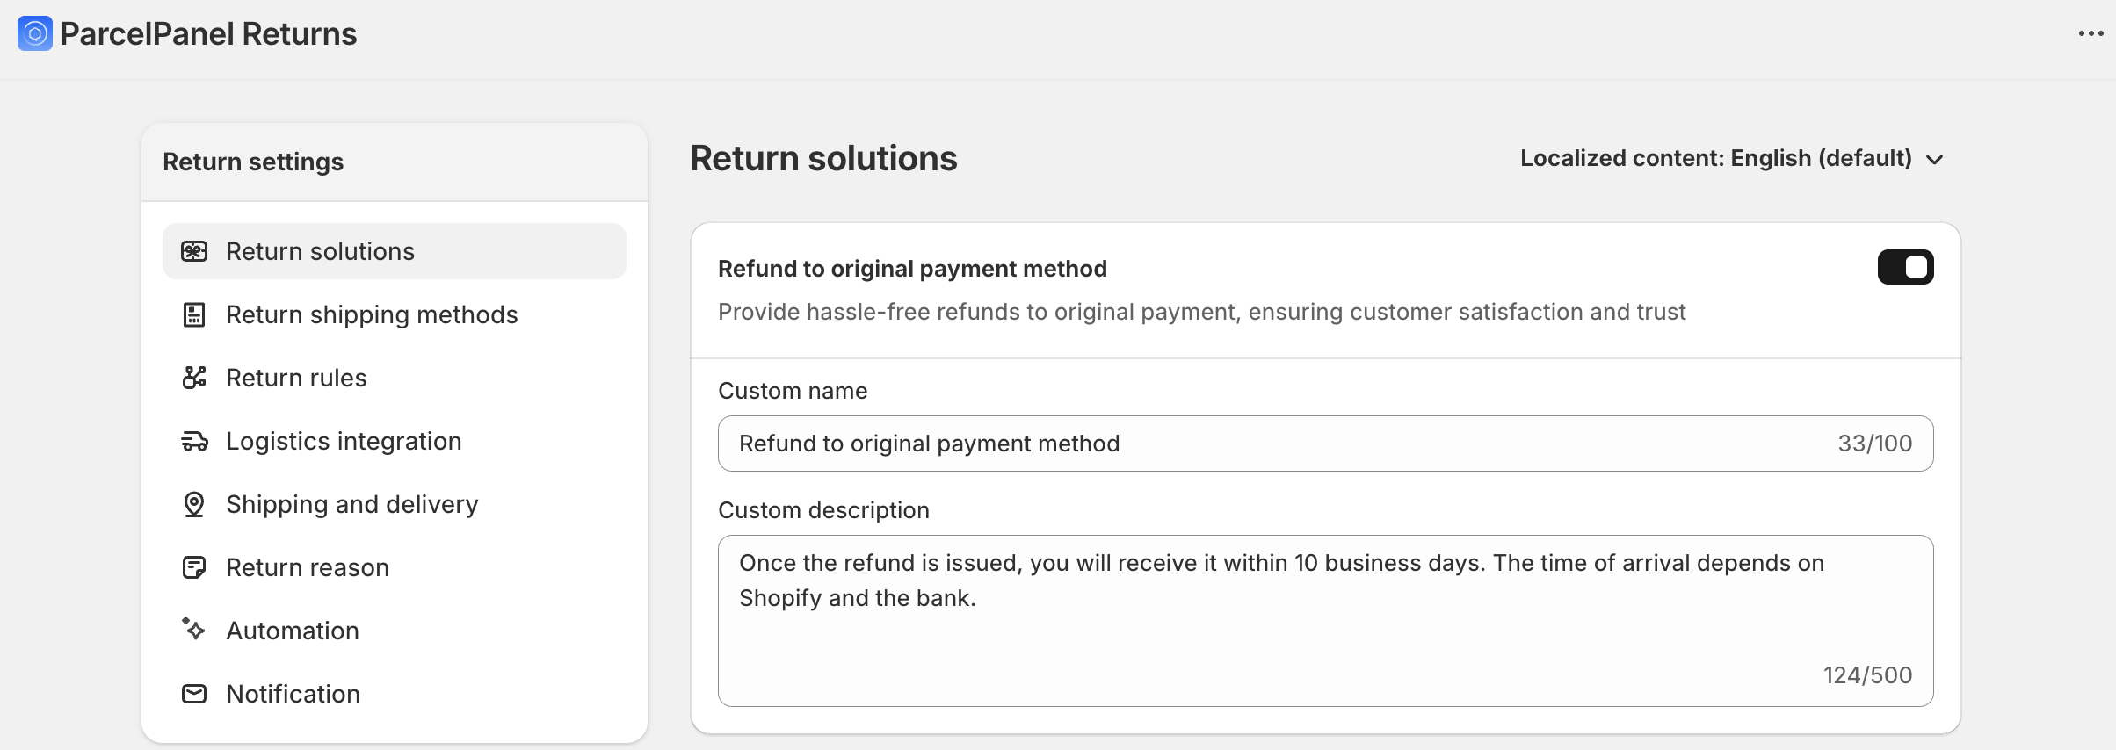Click the Notification envelope icon
This screenshot has height=750, width=2116.
[194, 694]
